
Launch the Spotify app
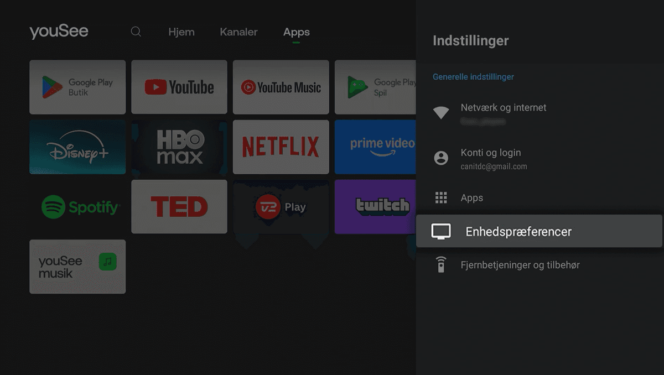(77, 206)
